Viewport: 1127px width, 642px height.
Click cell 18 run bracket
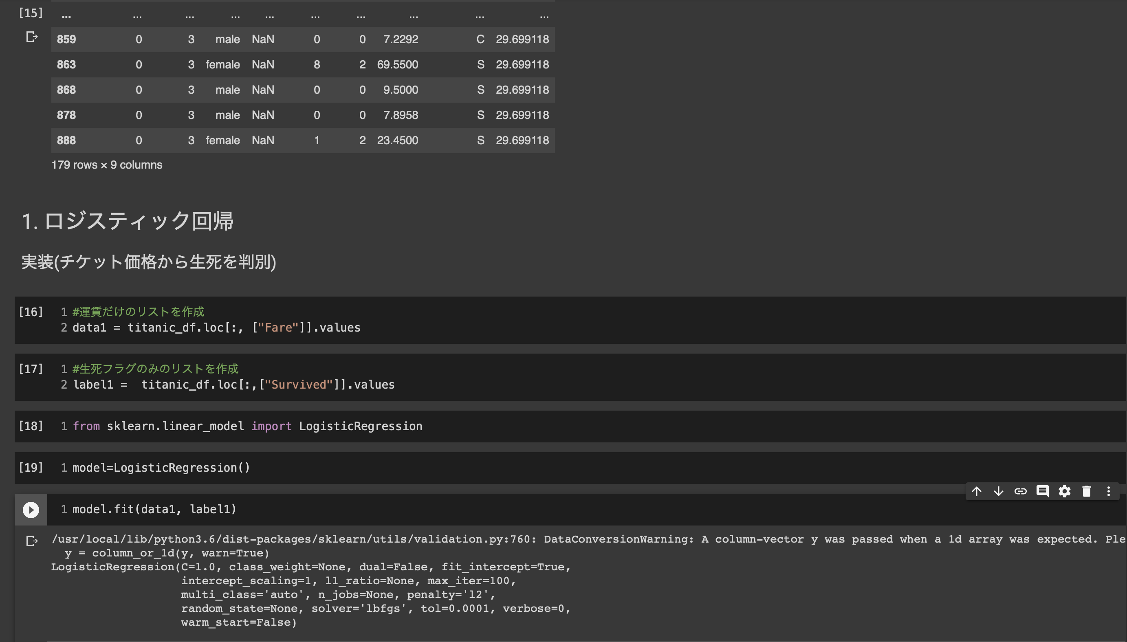31,426
